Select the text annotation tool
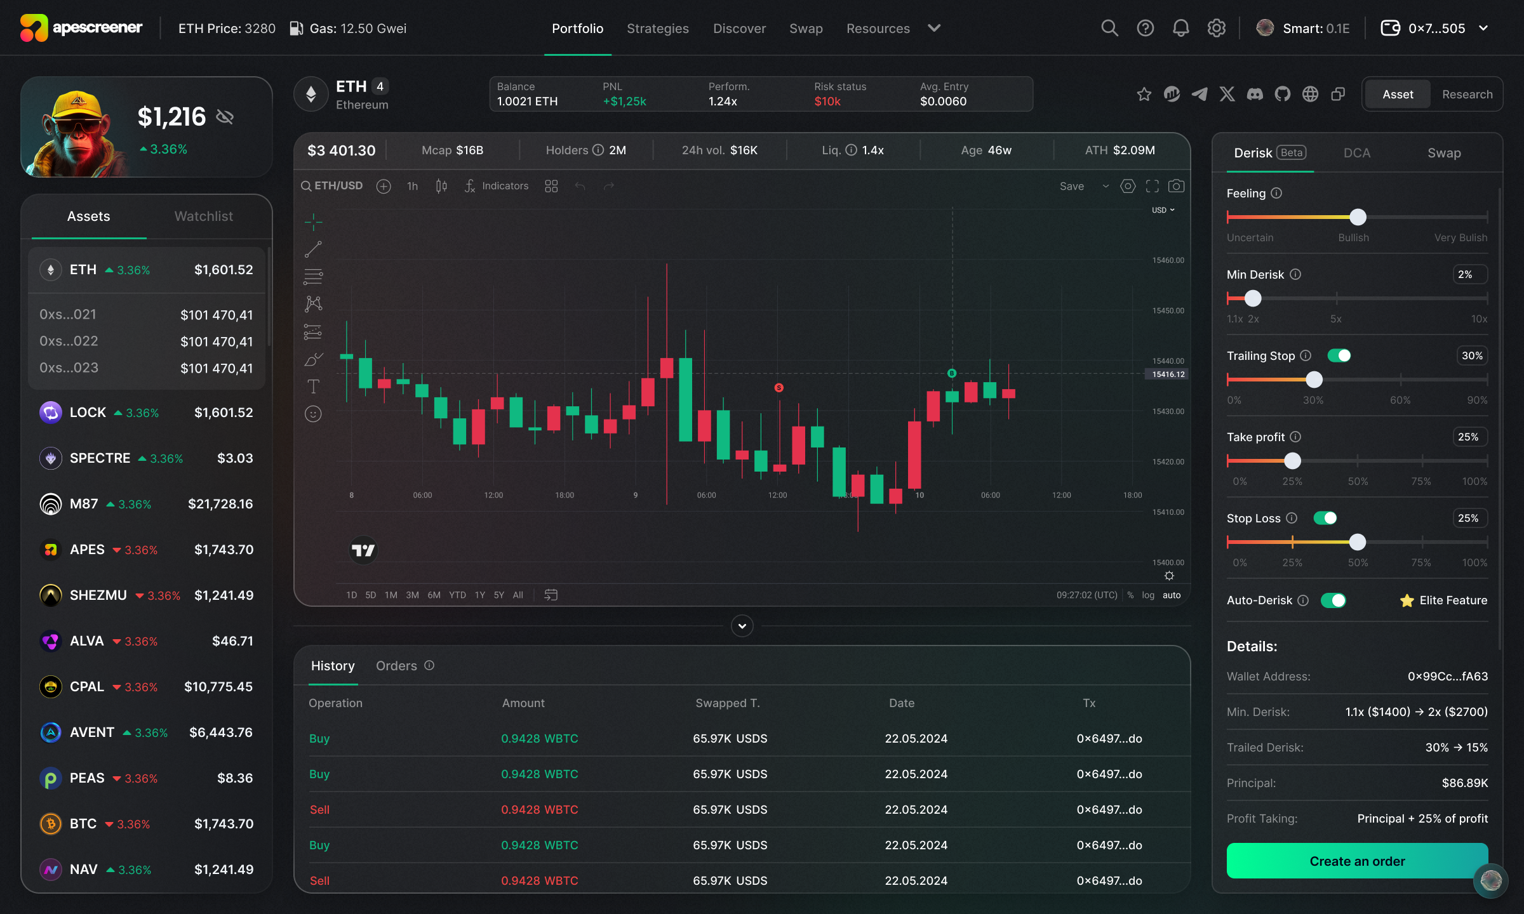 (313, 387)
